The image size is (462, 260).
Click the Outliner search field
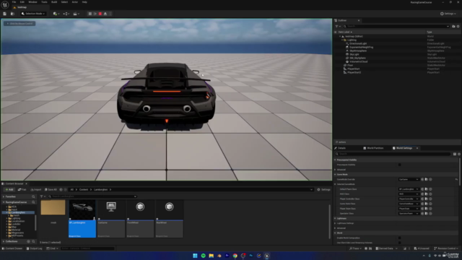coord(396,26)
